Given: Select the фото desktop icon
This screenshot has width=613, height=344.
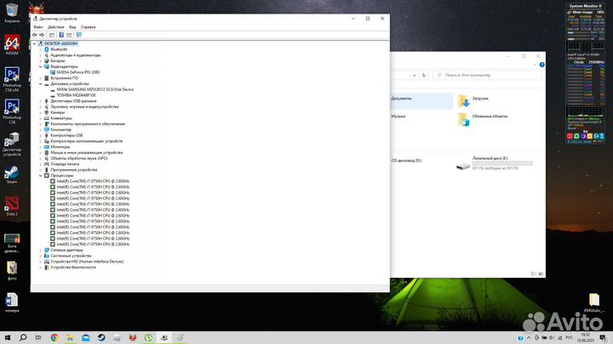Looking at the screenshot, I should coord(12,270).
